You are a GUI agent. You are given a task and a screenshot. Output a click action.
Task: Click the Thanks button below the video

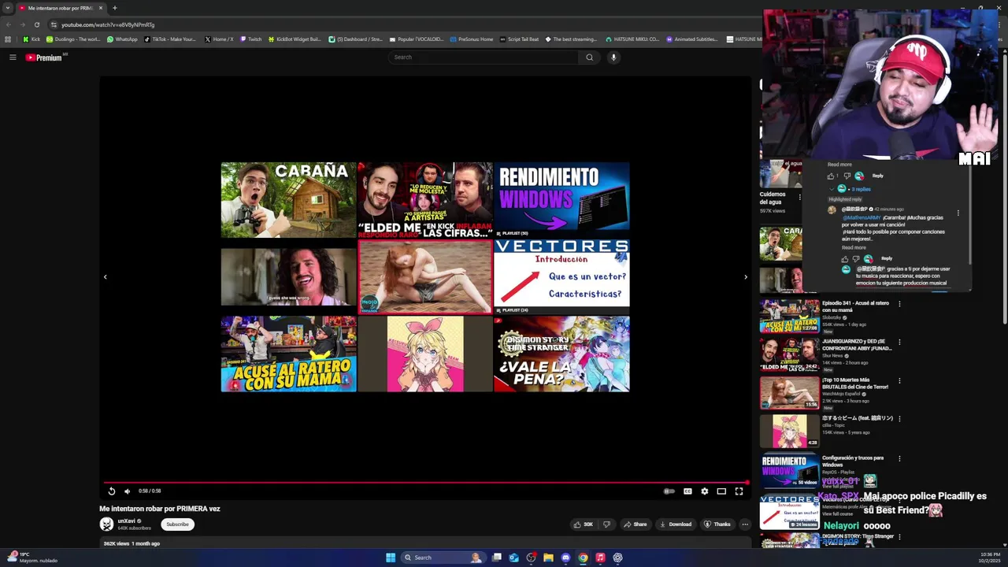[717, 524]
